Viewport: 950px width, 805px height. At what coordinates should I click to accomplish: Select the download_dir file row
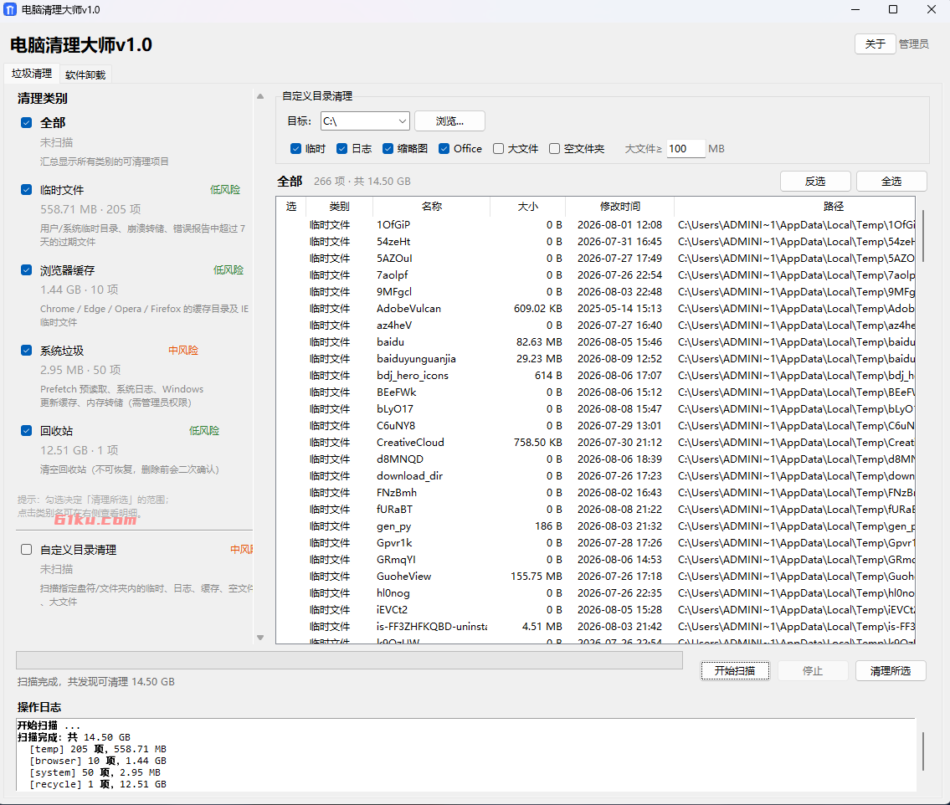point(596,476)
